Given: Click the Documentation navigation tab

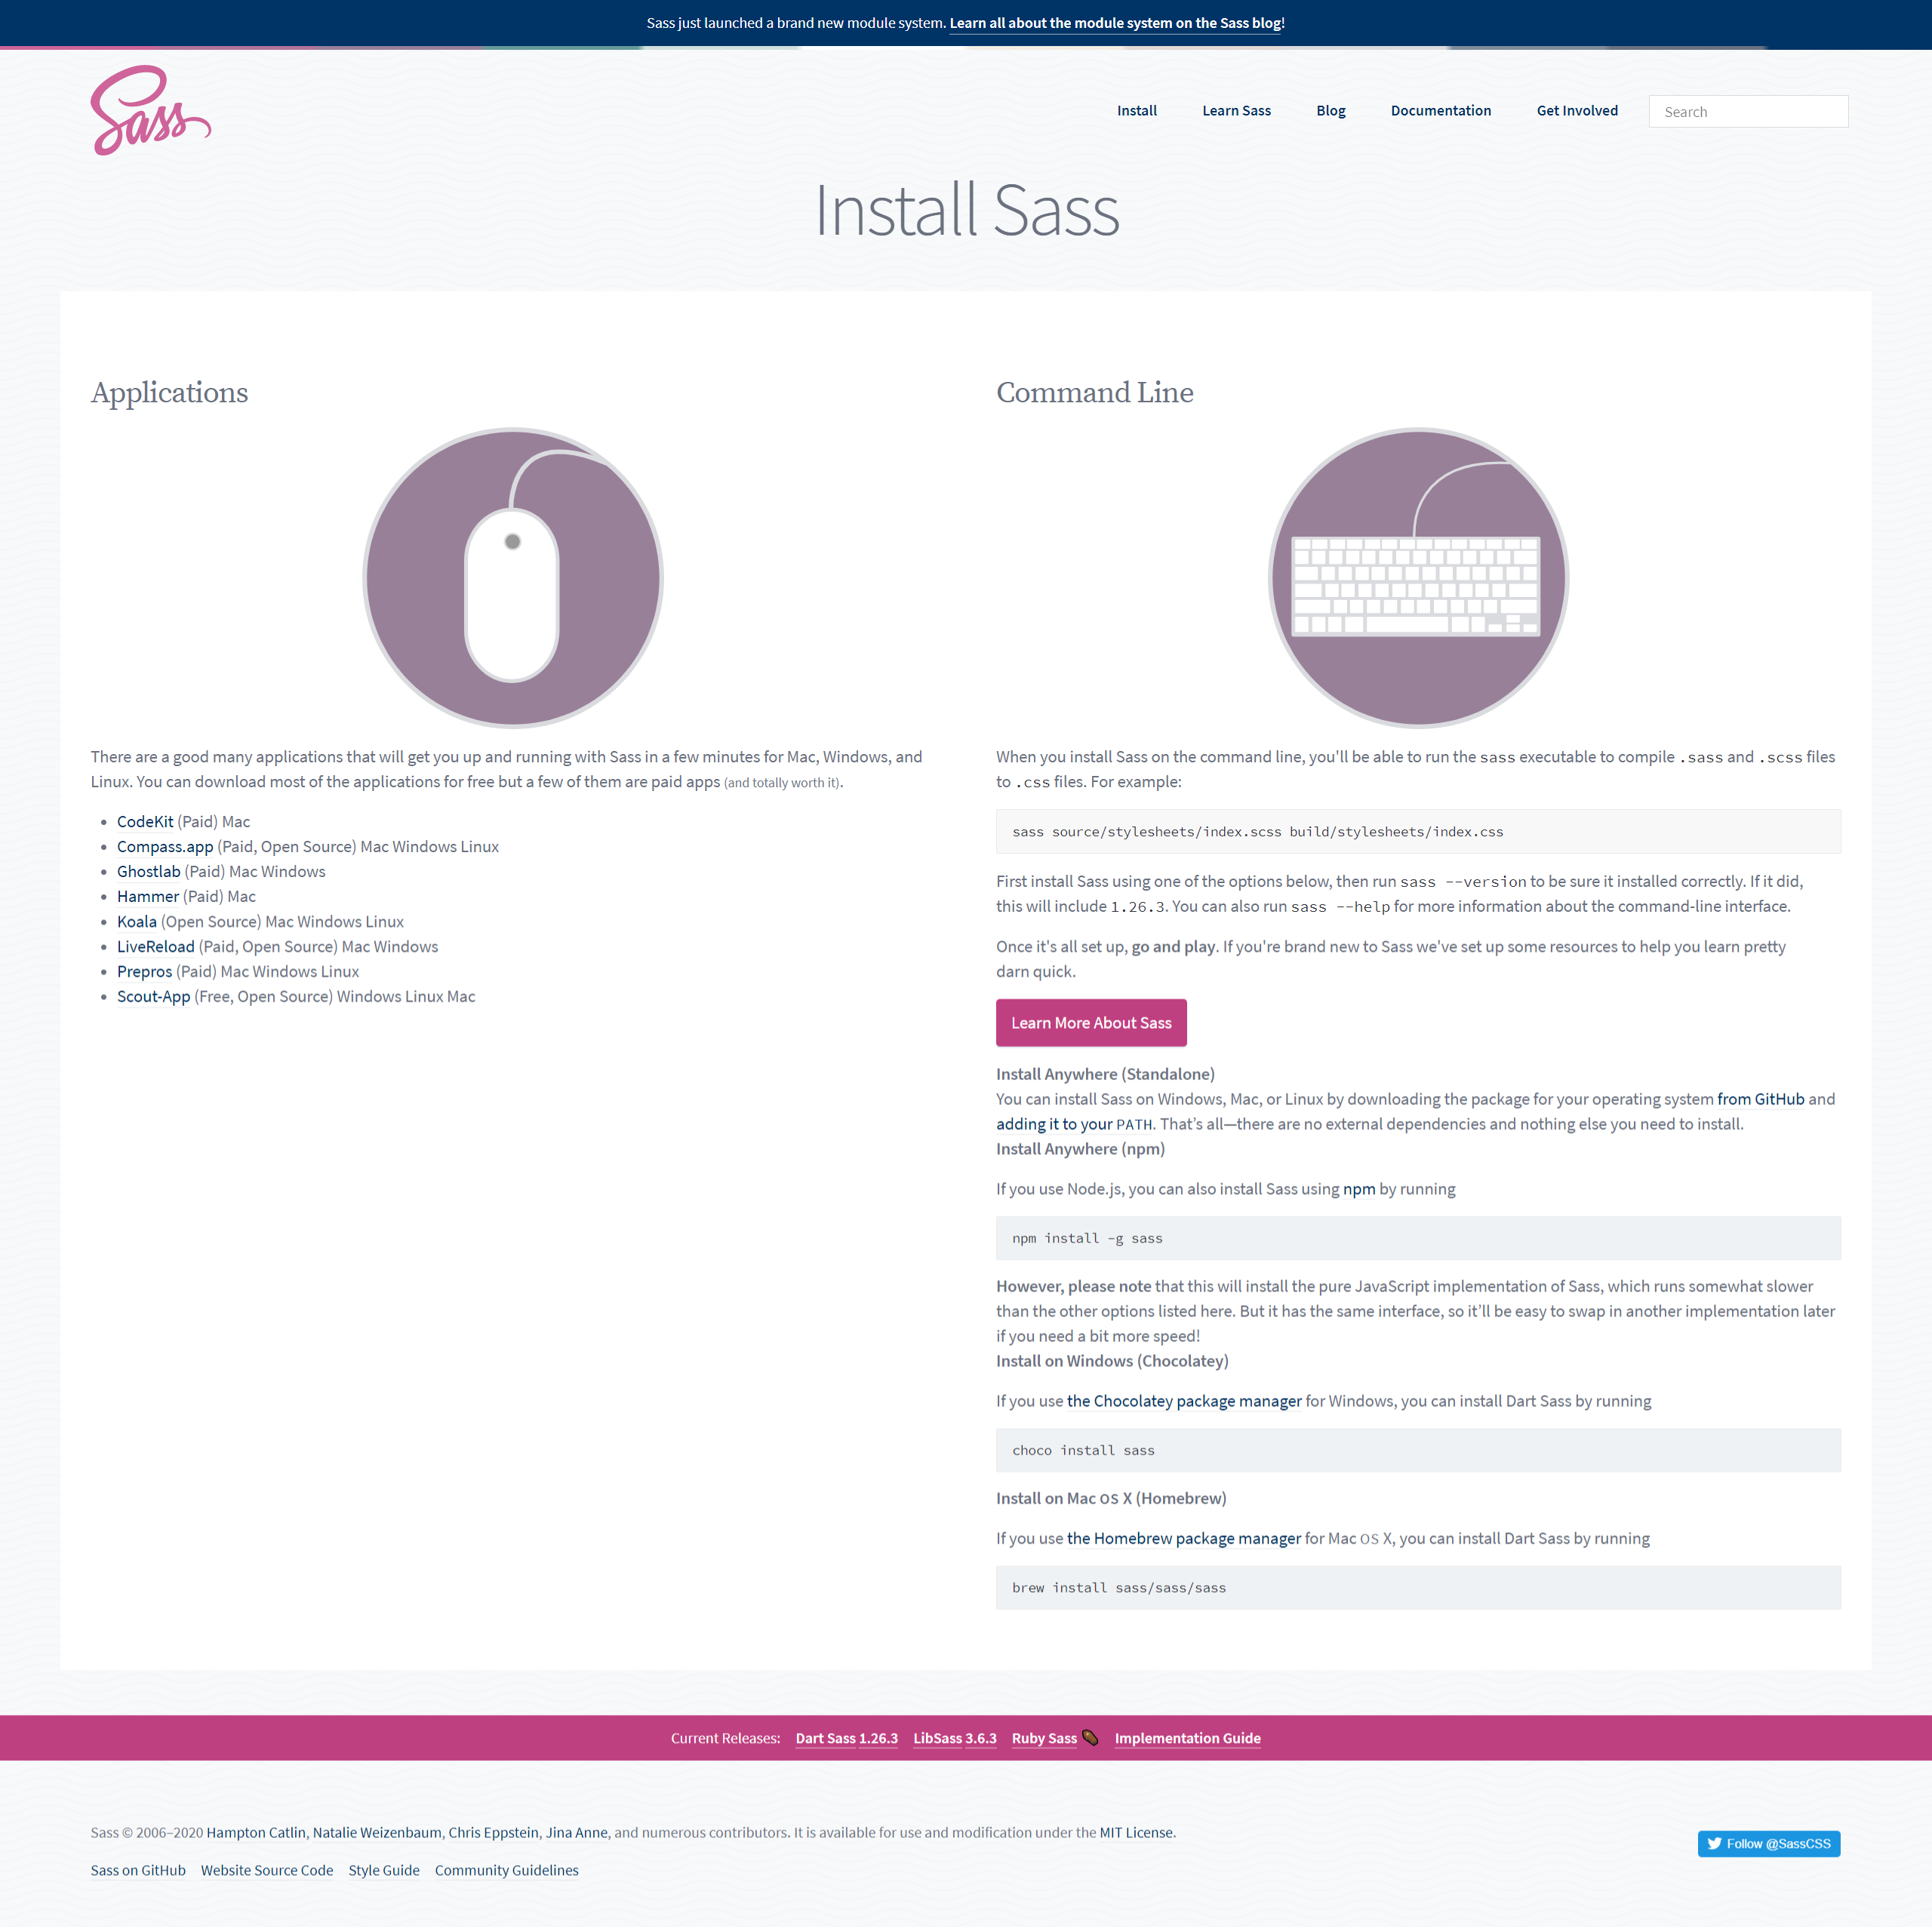Looking at the screenshot, I should coord(1441,111).
